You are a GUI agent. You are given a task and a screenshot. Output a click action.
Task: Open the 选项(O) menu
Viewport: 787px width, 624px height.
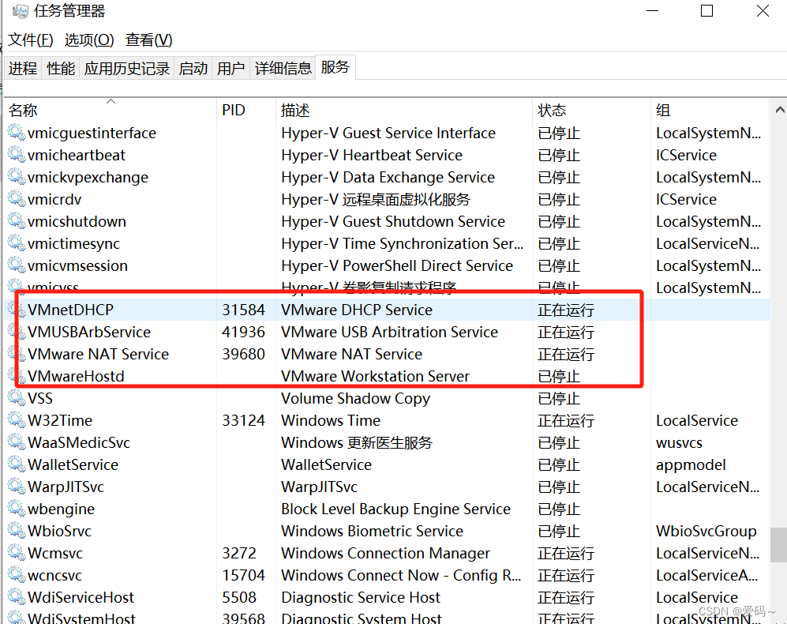89,39
